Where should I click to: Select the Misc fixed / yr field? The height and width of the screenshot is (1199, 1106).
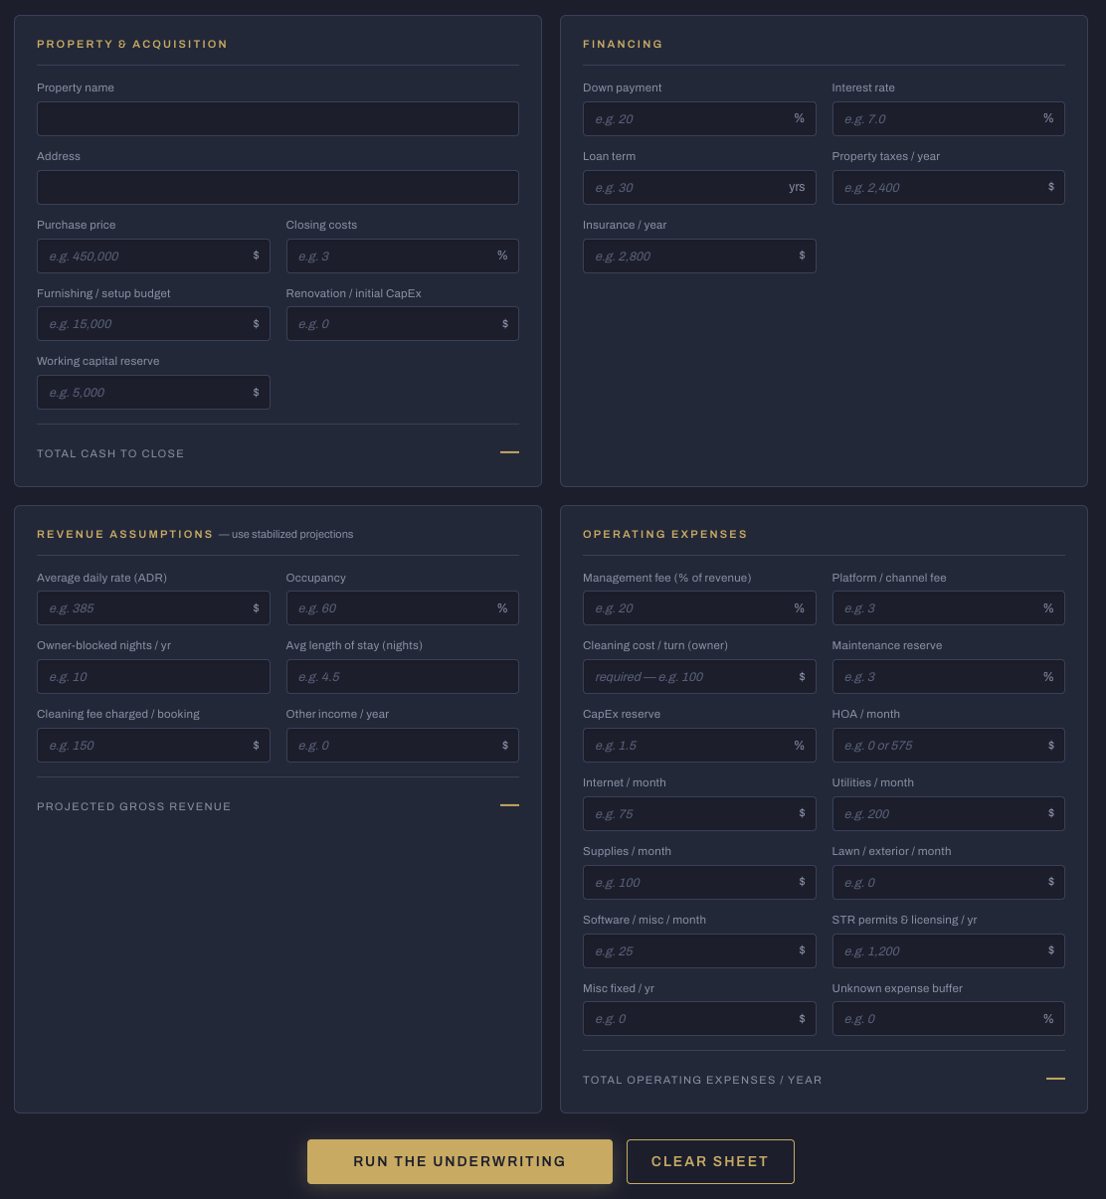pos(699,1019)
